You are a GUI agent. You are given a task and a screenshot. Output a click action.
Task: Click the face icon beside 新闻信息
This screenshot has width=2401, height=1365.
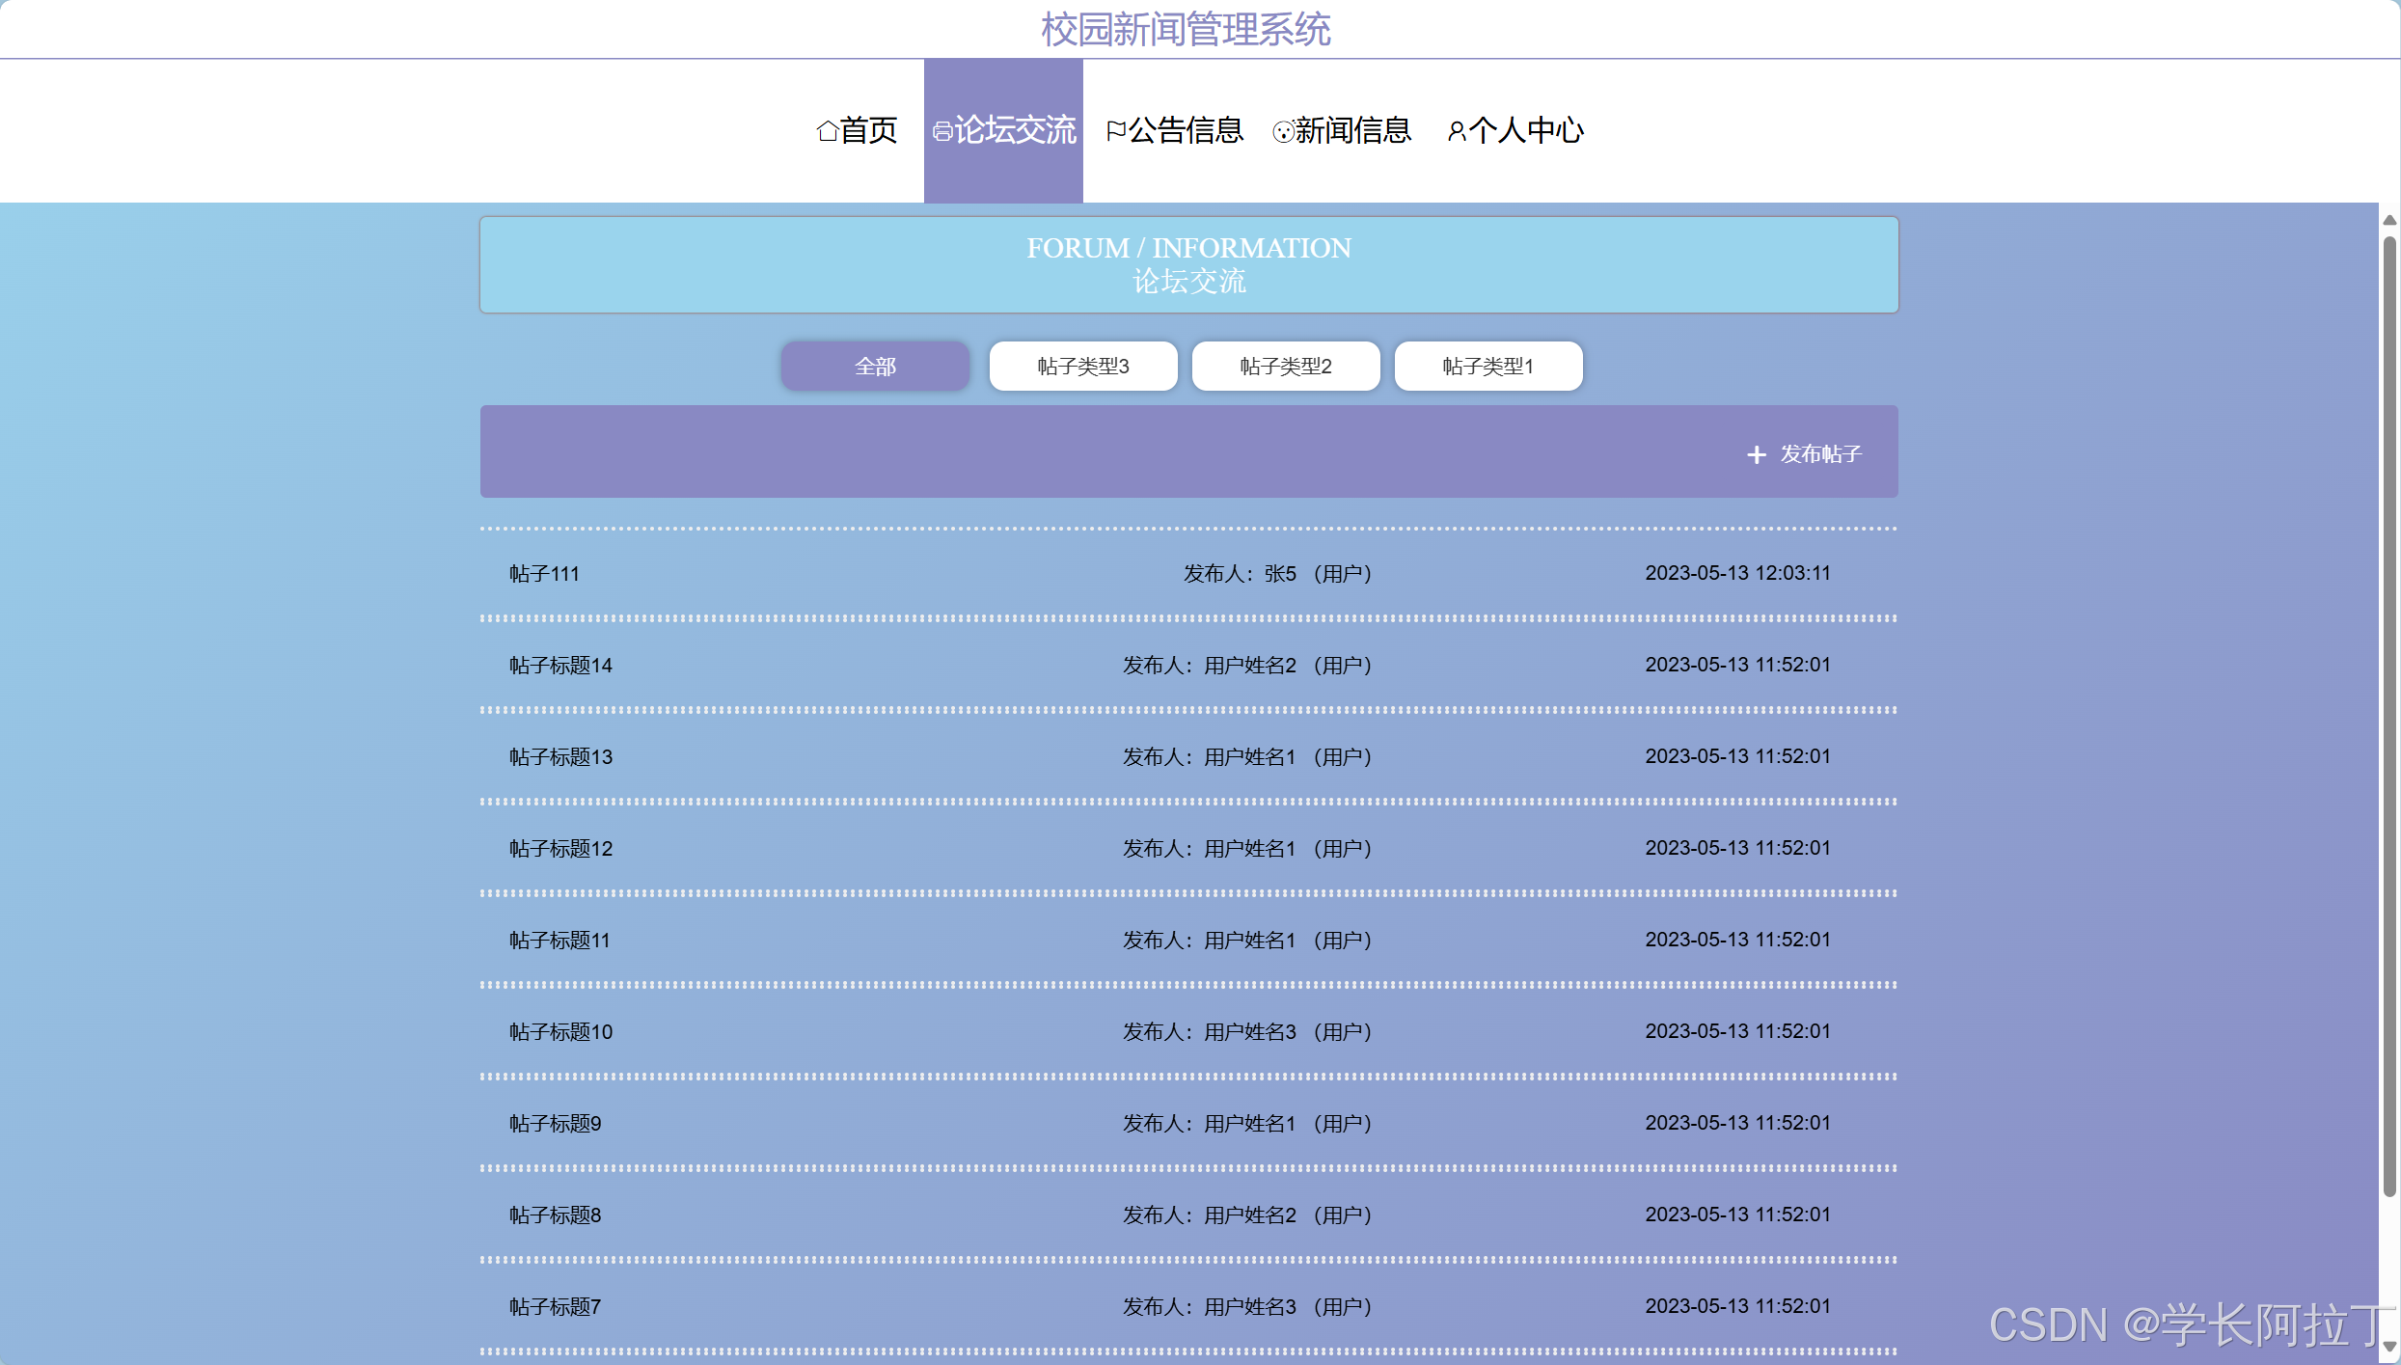(x=1283, y=132)
